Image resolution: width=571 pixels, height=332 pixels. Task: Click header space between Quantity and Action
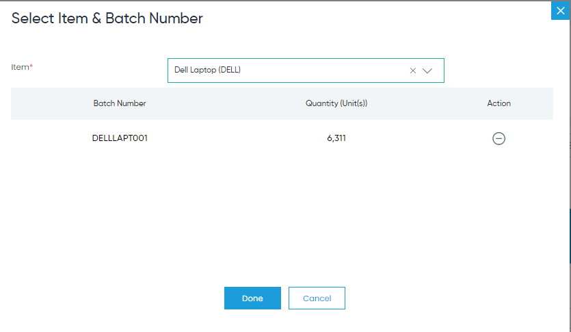(x=426, y=103)
